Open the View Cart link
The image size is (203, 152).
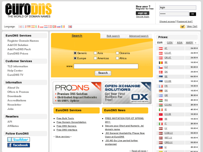click(192, 26)
